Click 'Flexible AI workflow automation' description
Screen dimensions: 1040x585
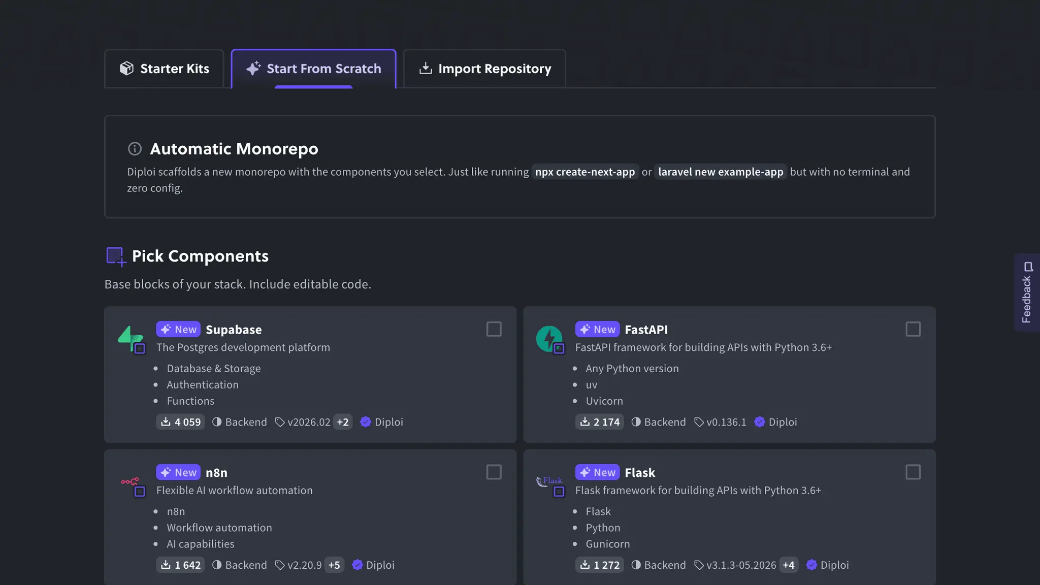coord(235,491)
